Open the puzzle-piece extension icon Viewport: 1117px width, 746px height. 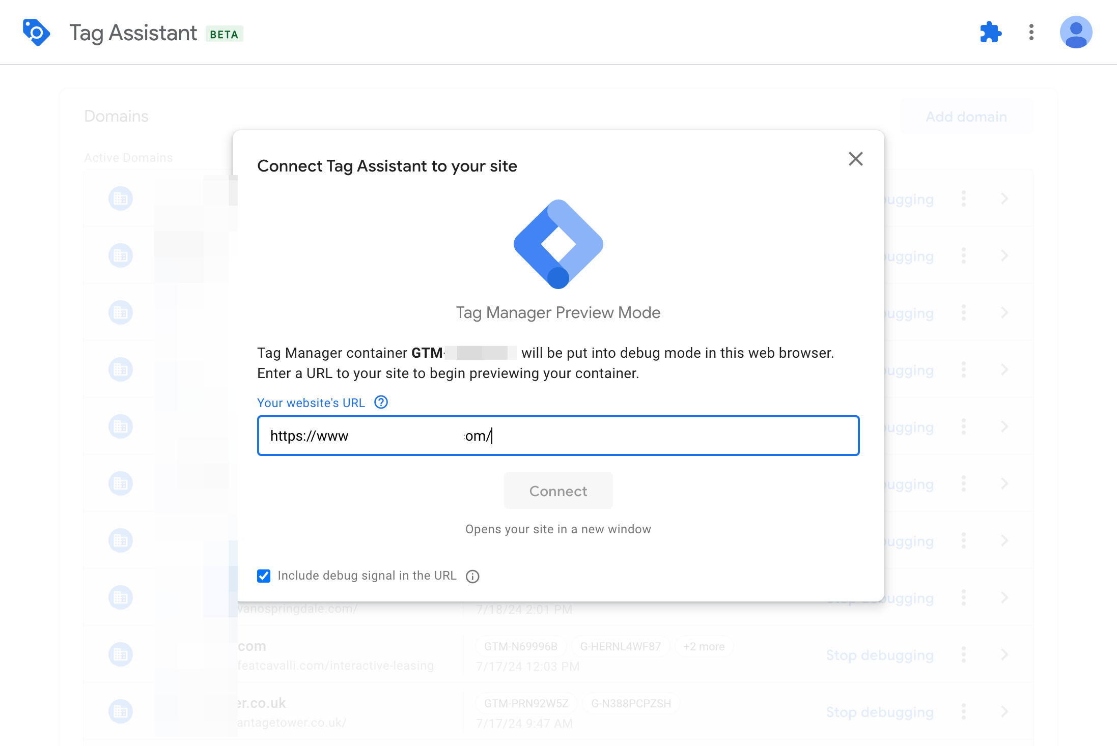click(x=990, y=33)
